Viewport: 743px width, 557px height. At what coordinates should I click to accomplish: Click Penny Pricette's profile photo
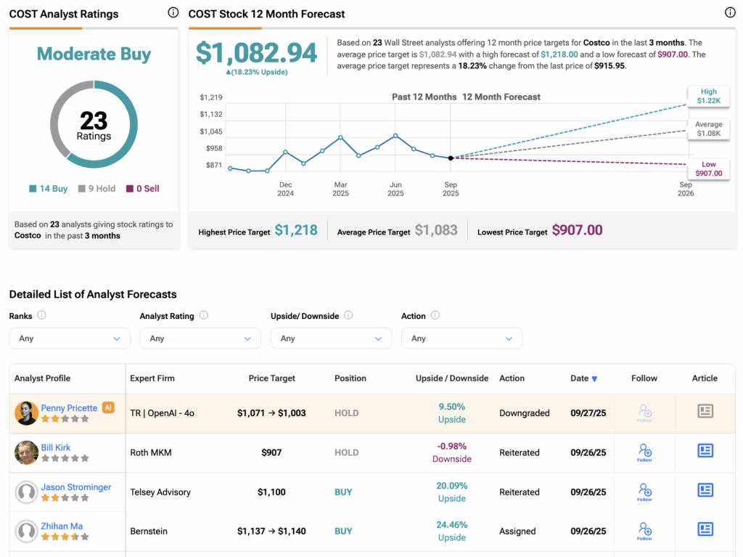27,412
